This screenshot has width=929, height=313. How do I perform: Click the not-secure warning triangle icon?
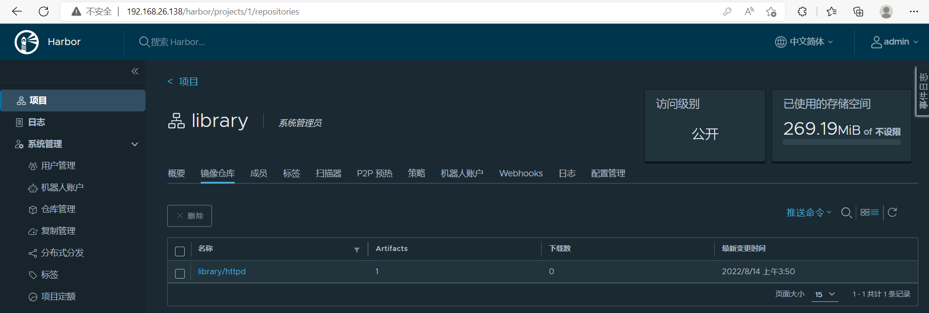pyautogui.click(x=76, y=12)
